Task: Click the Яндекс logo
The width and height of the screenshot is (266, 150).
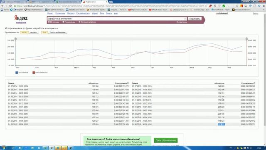Action: (x=21, y=18)
